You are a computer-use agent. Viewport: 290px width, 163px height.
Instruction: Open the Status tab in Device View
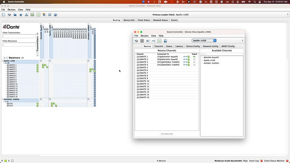tap(169, 46)
